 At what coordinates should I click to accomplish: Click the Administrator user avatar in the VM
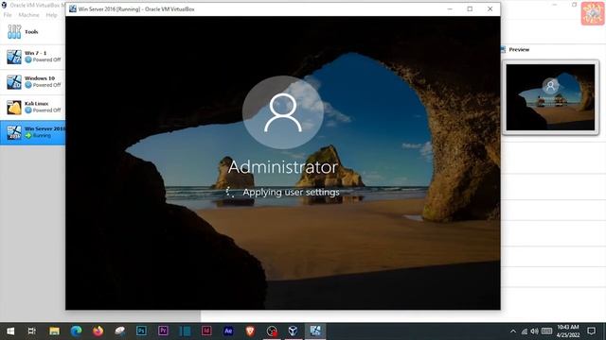283,112
